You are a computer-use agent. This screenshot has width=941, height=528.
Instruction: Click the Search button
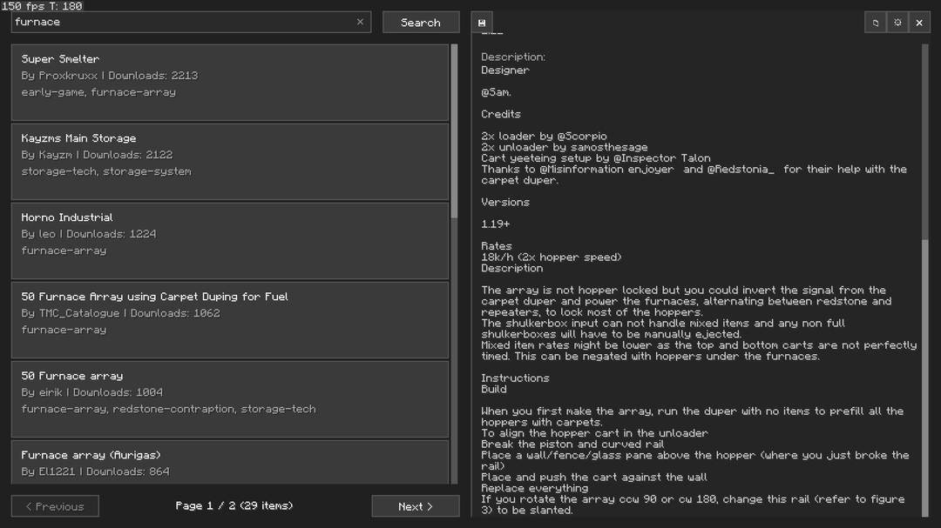click(x=421, y=23)
